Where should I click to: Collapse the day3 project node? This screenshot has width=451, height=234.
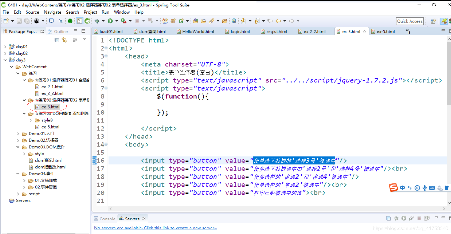pyautogui.click(x=5, y=60)
